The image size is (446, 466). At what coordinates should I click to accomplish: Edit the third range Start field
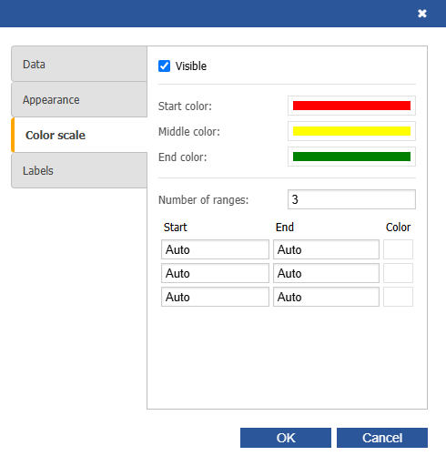click(215, 297)
